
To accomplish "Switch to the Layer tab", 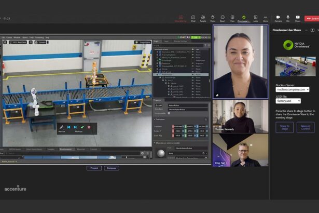I will coord(166,41).
